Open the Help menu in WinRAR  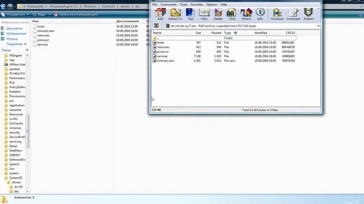(224, 5)
